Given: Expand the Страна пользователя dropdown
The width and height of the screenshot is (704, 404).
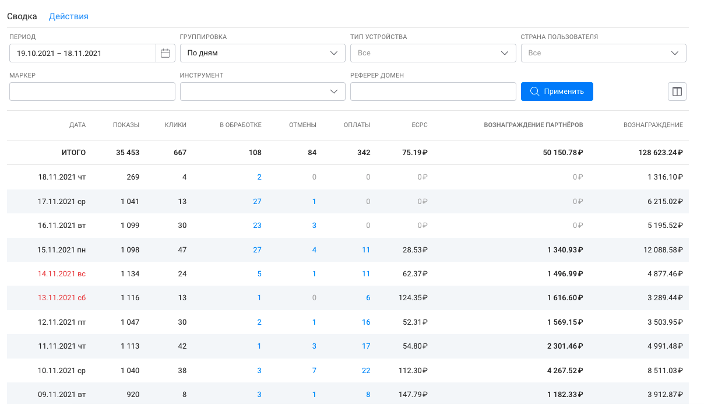Looking at the screenshot, I should 603,53.
